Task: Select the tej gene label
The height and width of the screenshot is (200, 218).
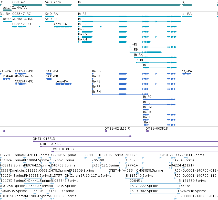Action: (x=183, y=2)
